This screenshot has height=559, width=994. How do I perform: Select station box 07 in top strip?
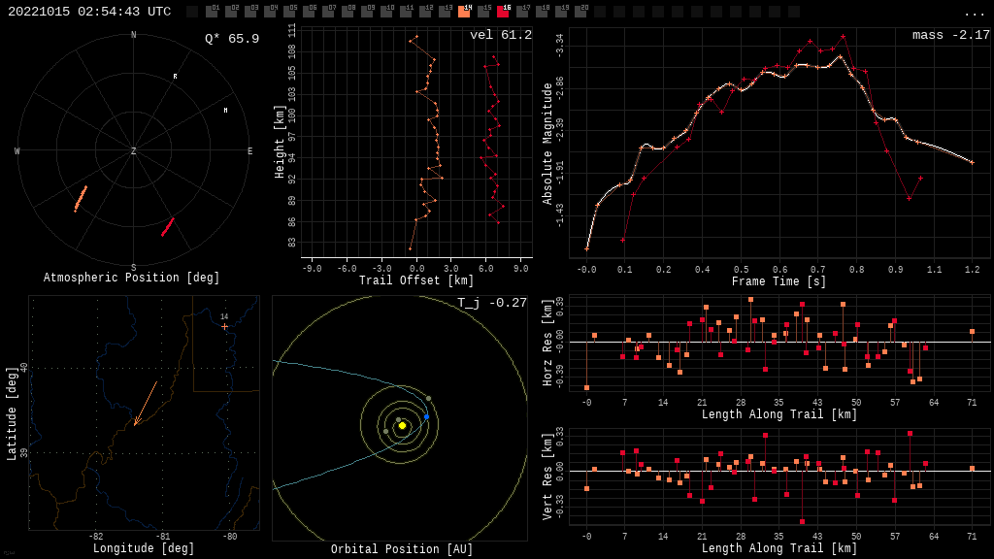tap(328, 12)
